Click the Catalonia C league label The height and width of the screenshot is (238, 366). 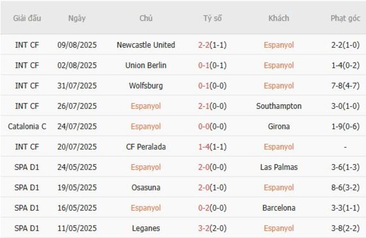pos(27,126)
